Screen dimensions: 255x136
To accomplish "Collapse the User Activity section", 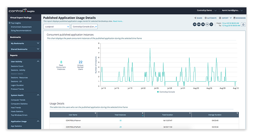I will point(38,62).
